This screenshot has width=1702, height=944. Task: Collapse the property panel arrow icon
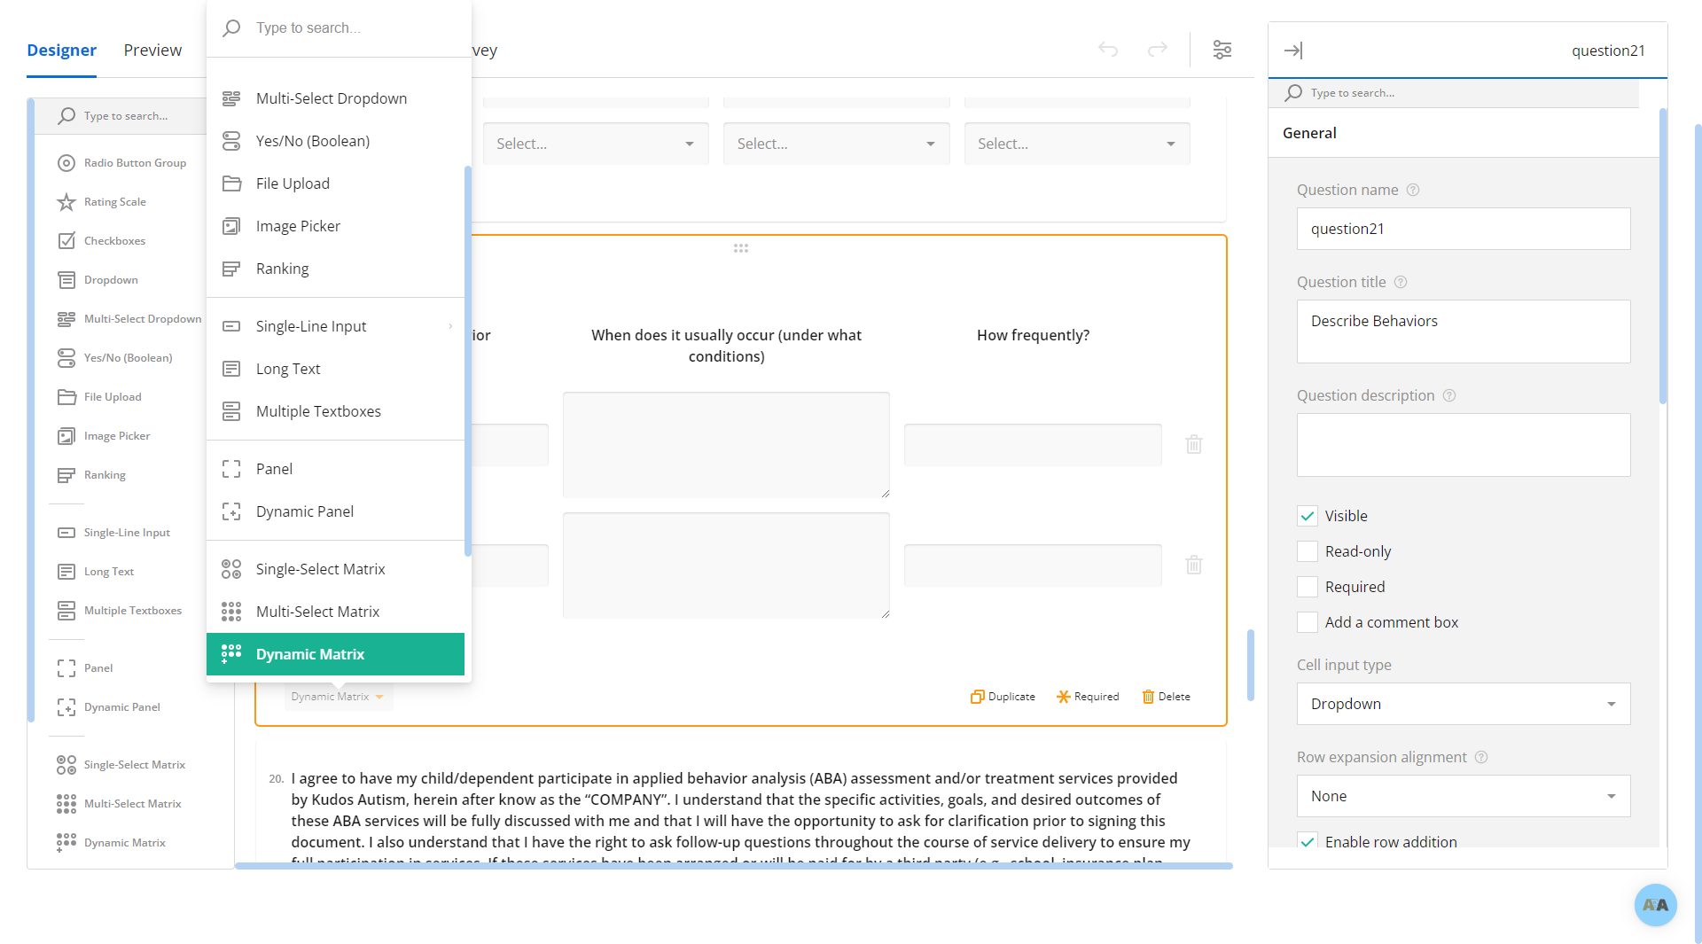pos(1293,51)
